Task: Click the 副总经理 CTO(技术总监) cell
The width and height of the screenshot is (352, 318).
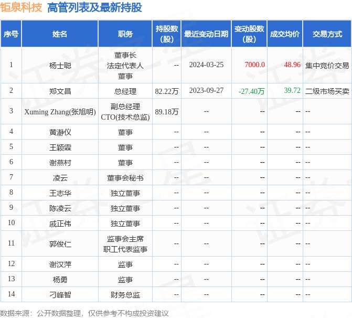Action: [x=125, y=112]
